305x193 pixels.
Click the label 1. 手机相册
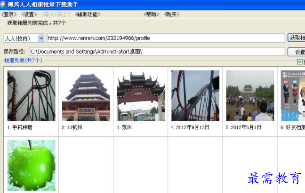coord(20,127)
